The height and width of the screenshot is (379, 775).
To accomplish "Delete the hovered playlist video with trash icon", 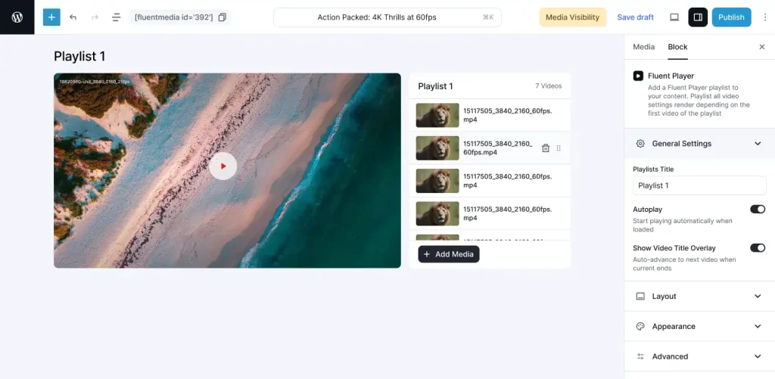I will point(546,148).
